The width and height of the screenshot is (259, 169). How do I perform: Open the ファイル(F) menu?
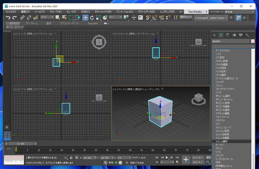point(11,12)
